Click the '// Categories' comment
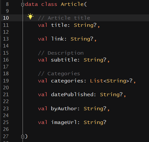Image resolution: width=149 pixels, height=142 pixels. (x=59, y=74)
